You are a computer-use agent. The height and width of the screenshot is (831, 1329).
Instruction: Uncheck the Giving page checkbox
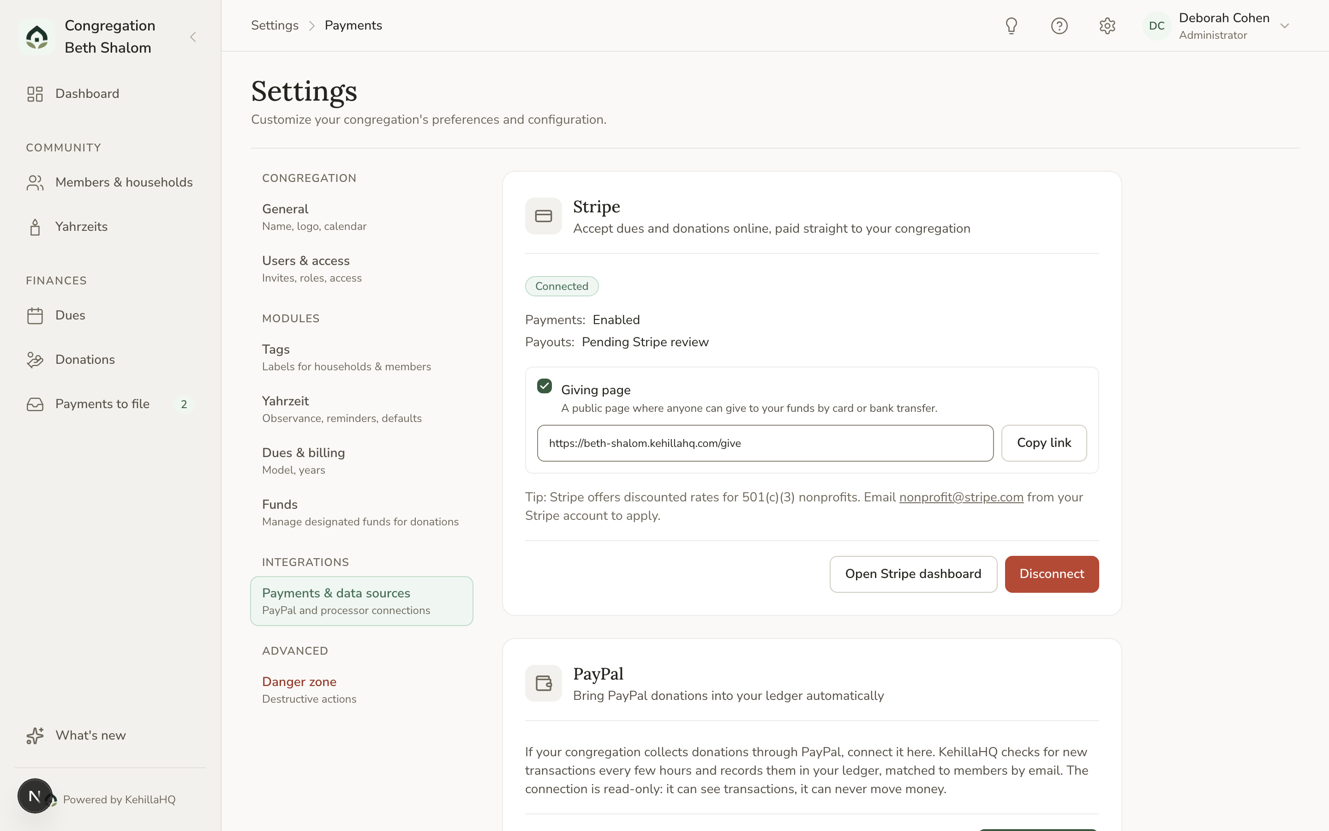tap(544, 386)
